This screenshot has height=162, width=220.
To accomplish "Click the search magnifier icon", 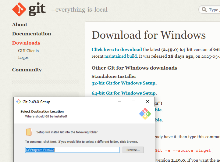I will tap(204, 10).
